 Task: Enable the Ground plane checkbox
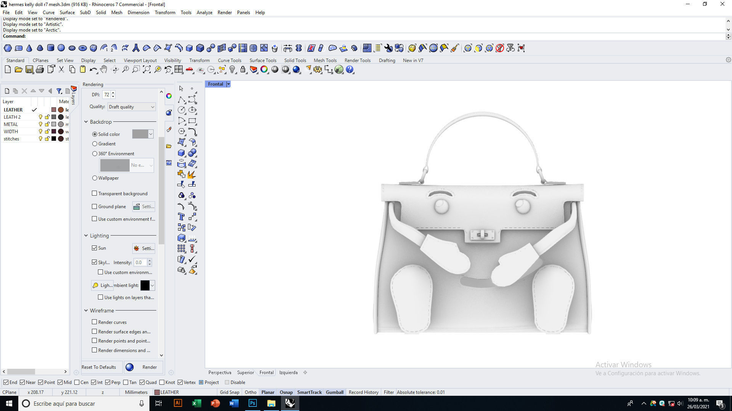click(94, 206)
